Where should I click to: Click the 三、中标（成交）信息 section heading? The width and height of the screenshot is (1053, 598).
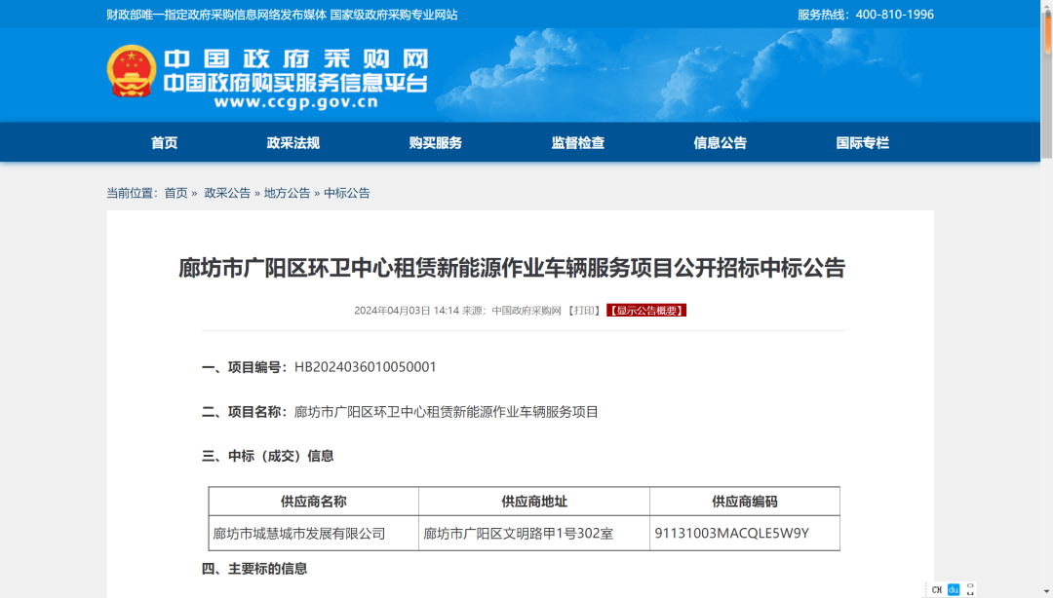pos(268,457)
